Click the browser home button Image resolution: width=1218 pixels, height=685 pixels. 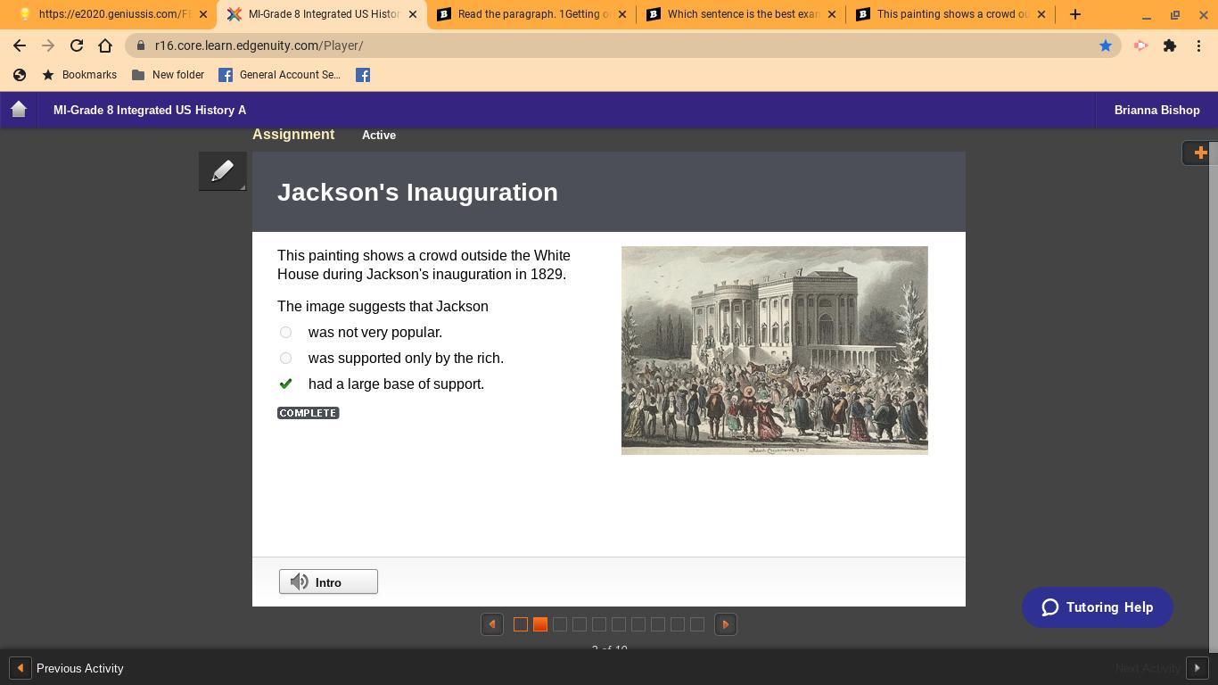[105, 45]
